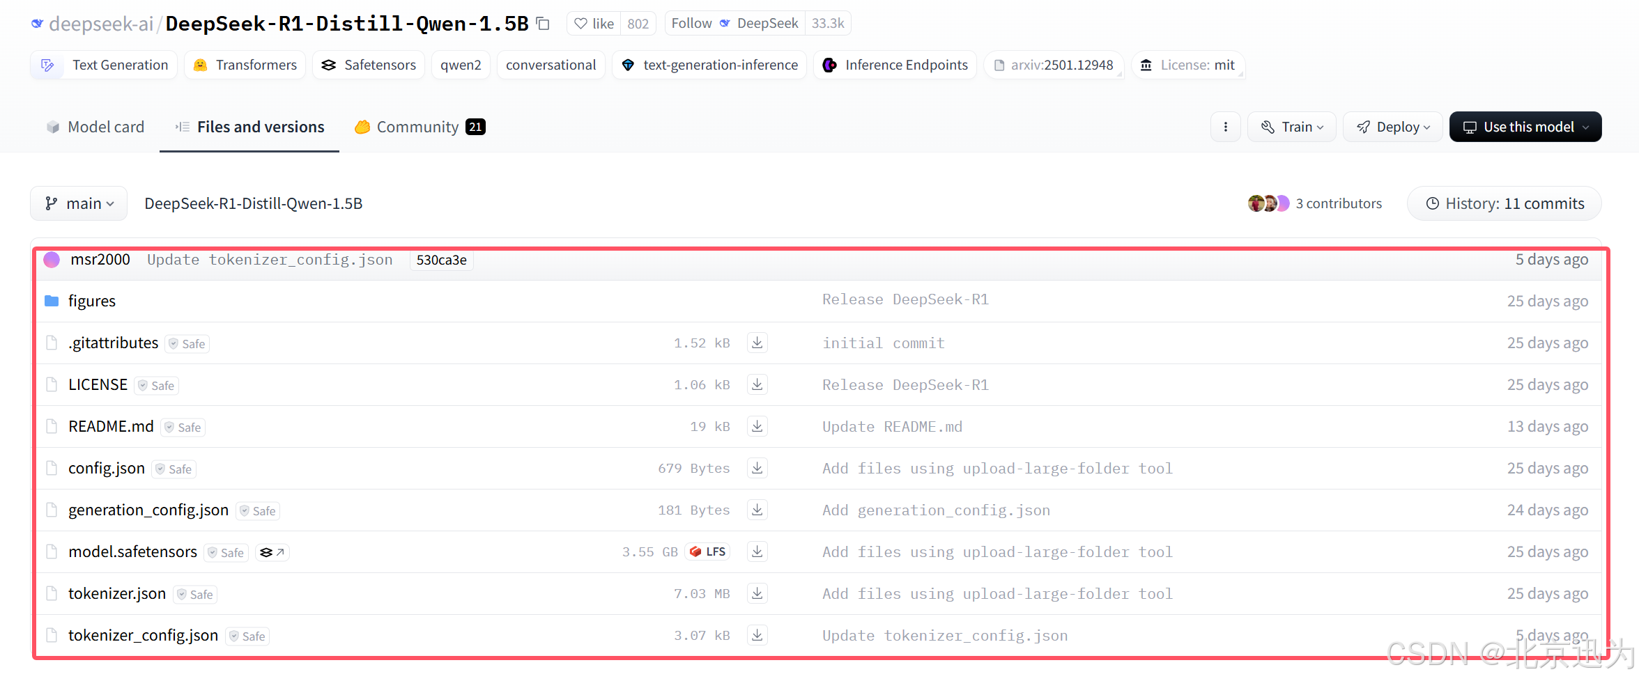1639x681 pixels.
Task: Download the model.safetensors file
Action: coord(757,551)
